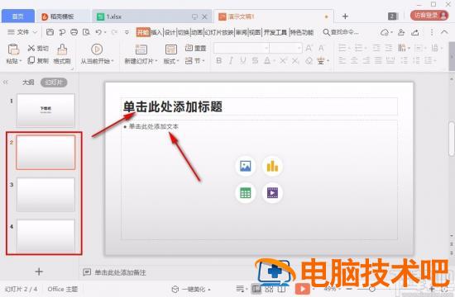The height and width of the screenshot is (297, 455).
Task: Open the Insert (插入) ribbon tab
Action: point(156,32)
